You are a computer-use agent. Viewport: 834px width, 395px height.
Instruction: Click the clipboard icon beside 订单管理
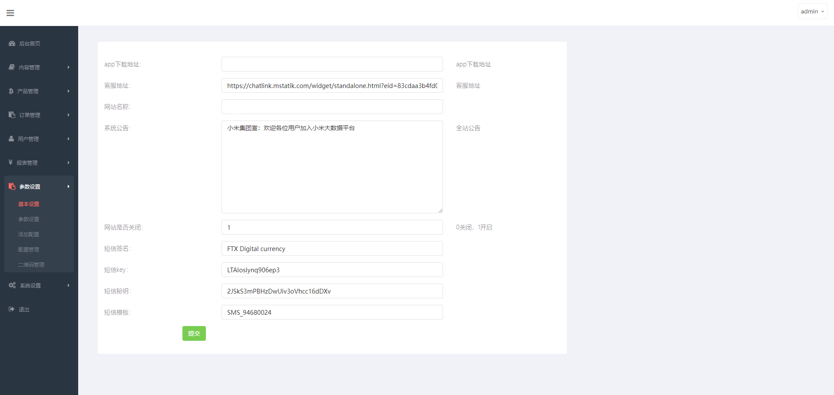(x=12, y=115)
